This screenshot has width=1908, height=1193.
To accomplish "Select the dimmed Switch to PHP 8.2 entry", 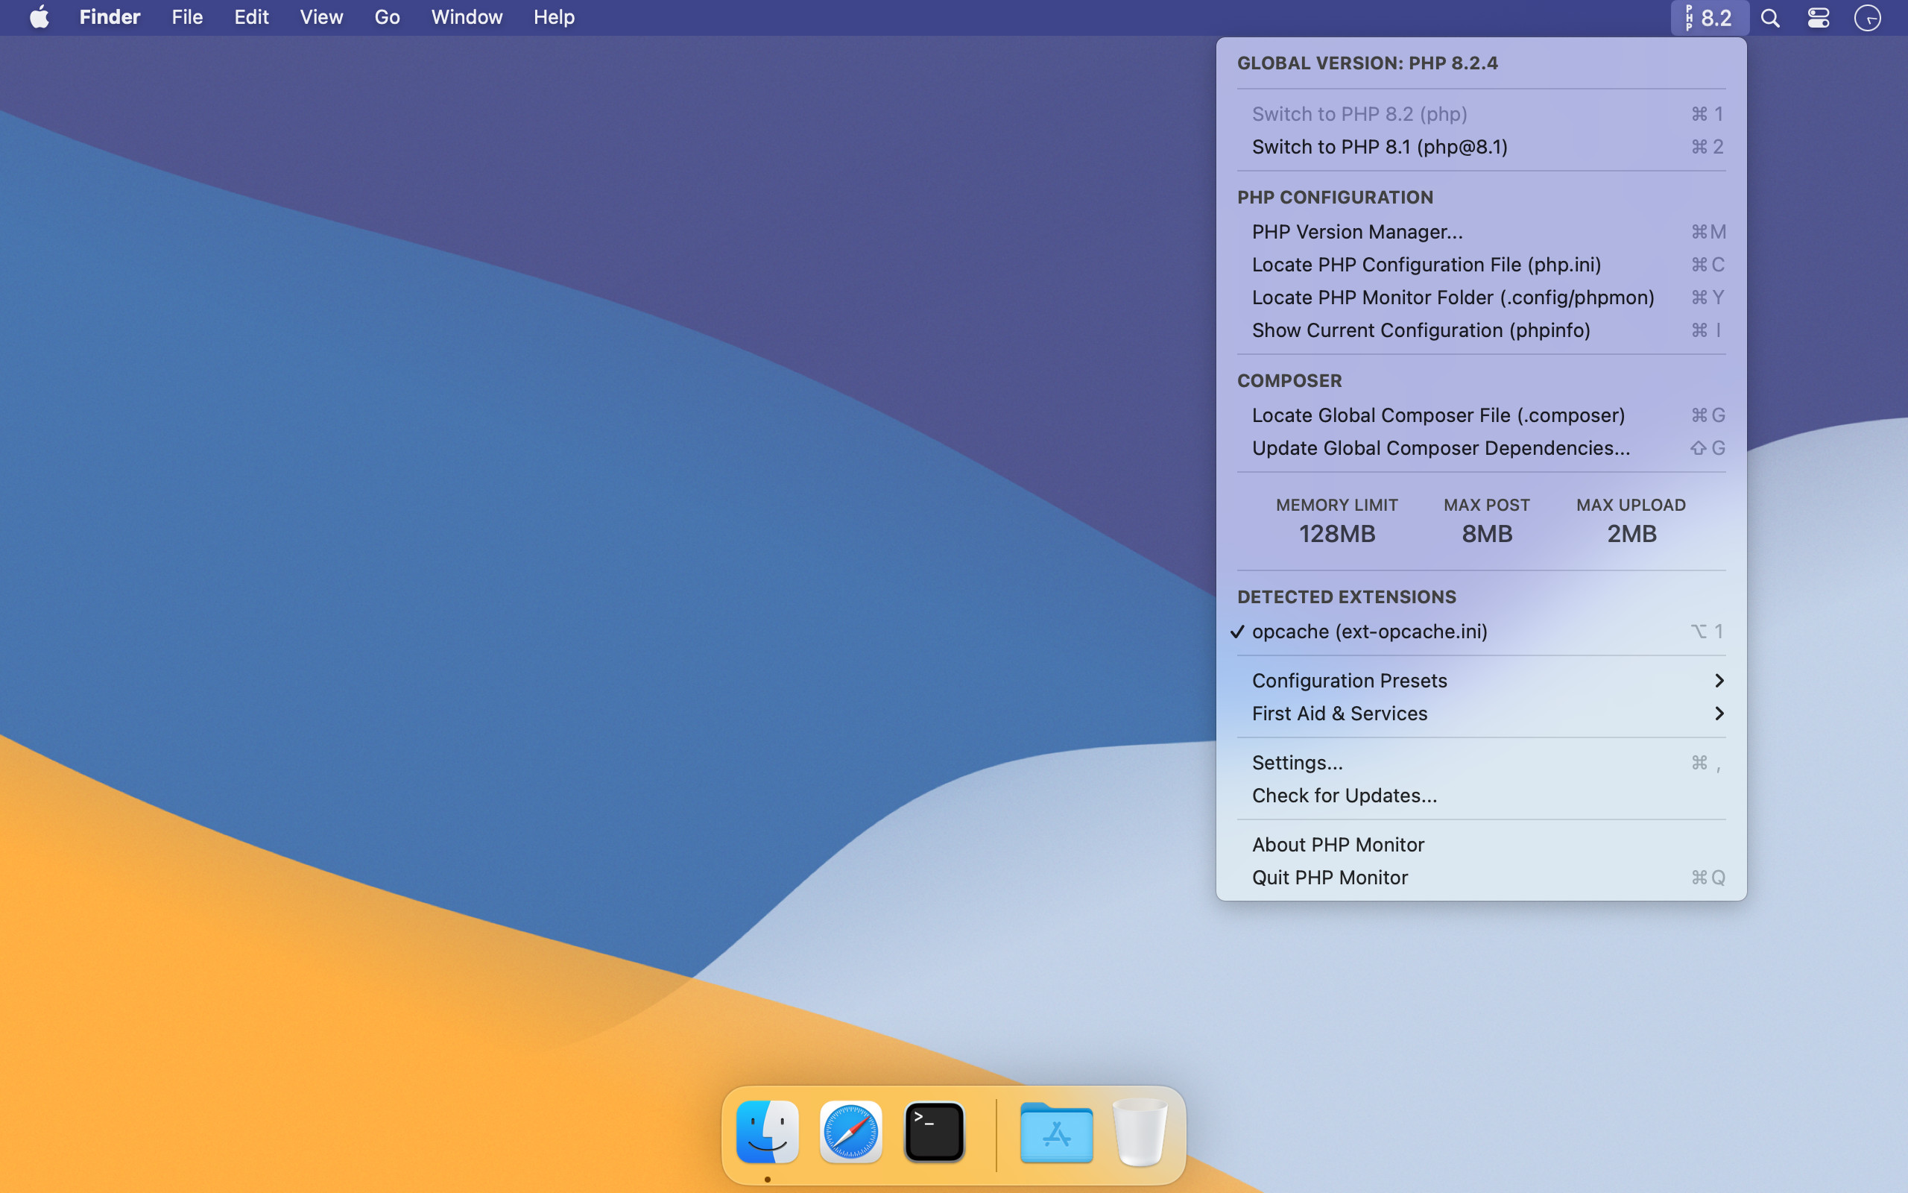I will (1482, 113).
